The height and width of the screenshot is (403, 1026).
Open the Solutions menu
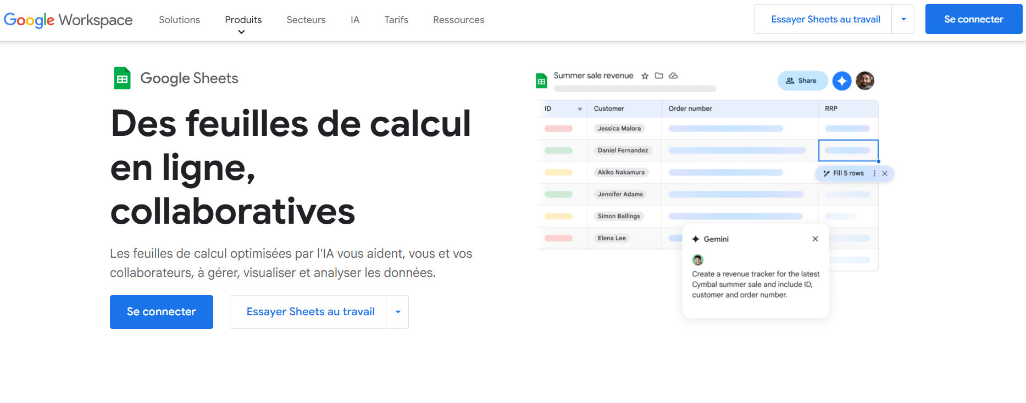click(179, 20)
